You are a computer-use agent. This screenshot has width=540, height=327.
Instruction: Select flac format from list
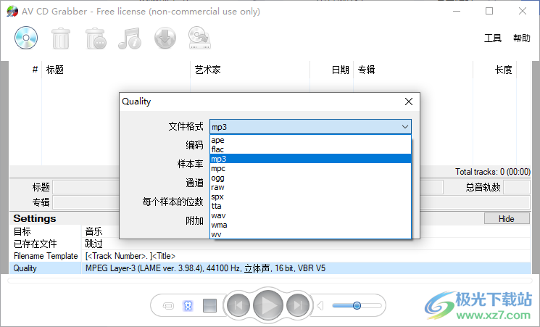coord(310,149)
